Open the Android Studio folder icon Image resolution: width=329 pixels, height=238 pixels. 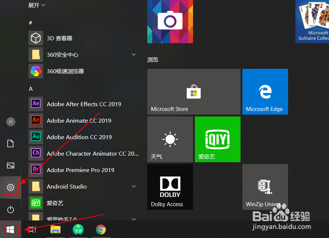point(36,186)
